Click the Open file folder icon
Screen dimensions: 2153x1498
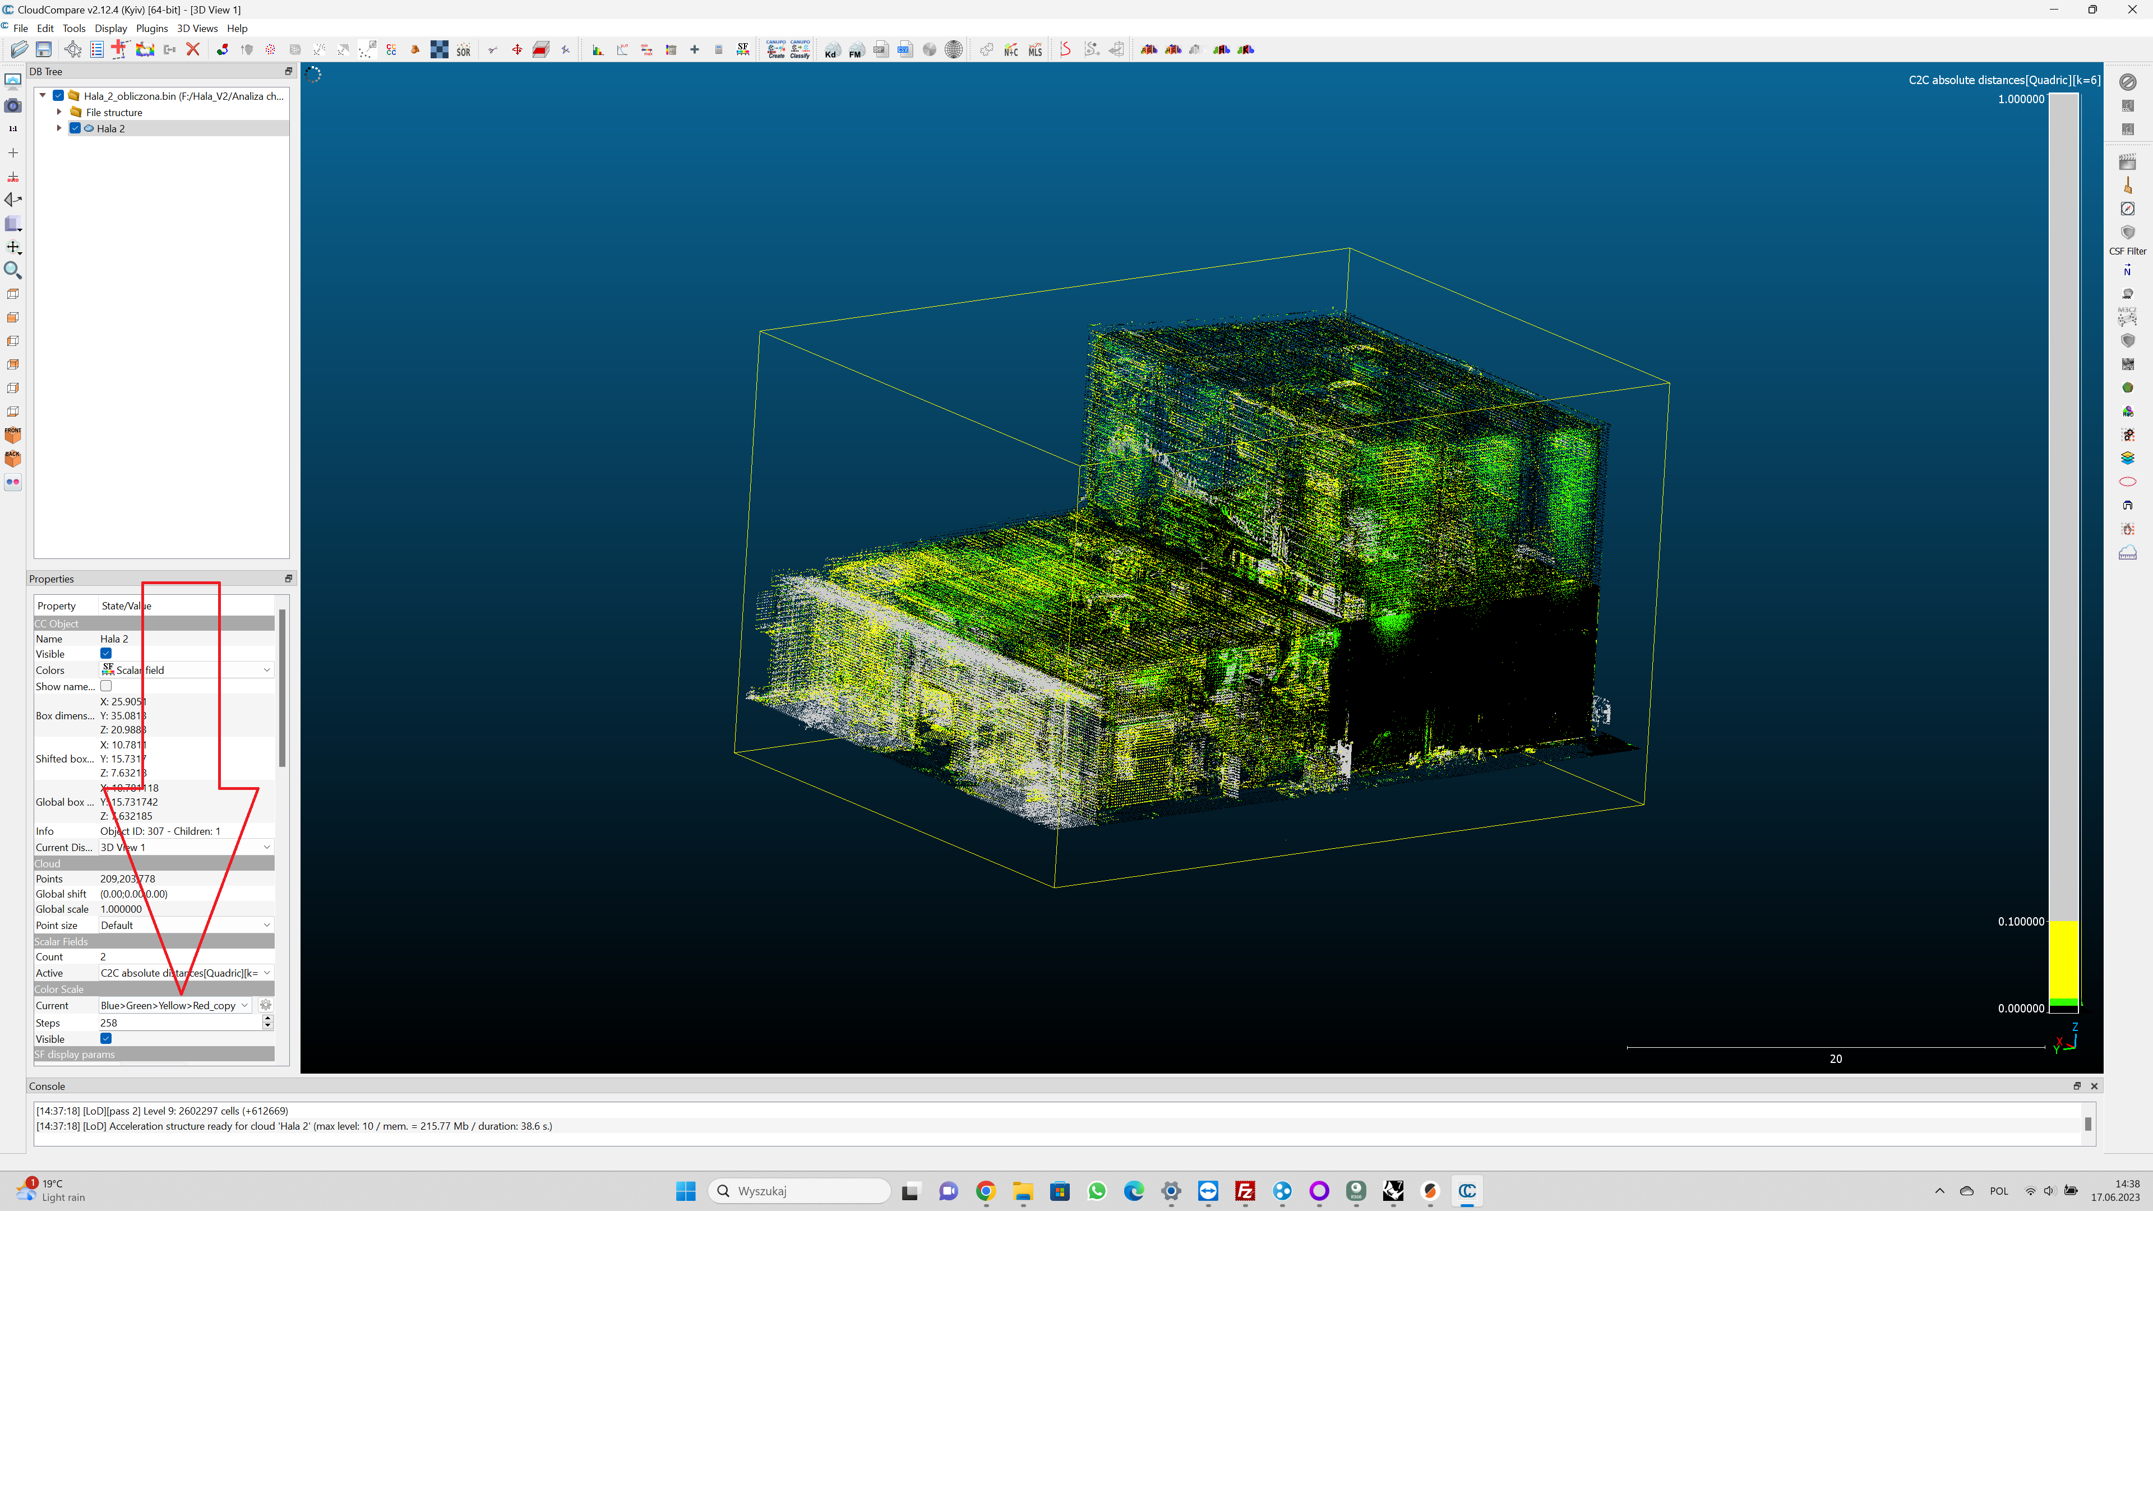(x=19, y=50)
